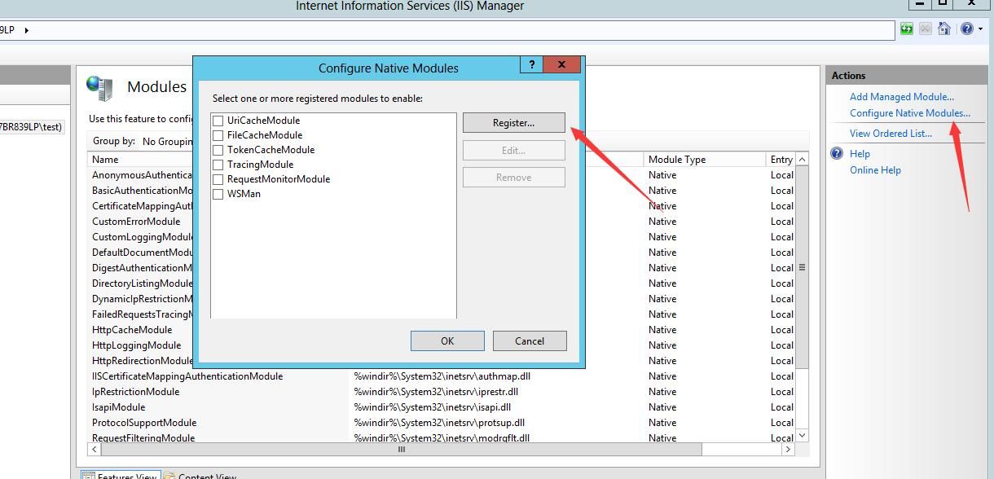Click the modules list scroll-down arrow
994x479 pixels.
802,436
